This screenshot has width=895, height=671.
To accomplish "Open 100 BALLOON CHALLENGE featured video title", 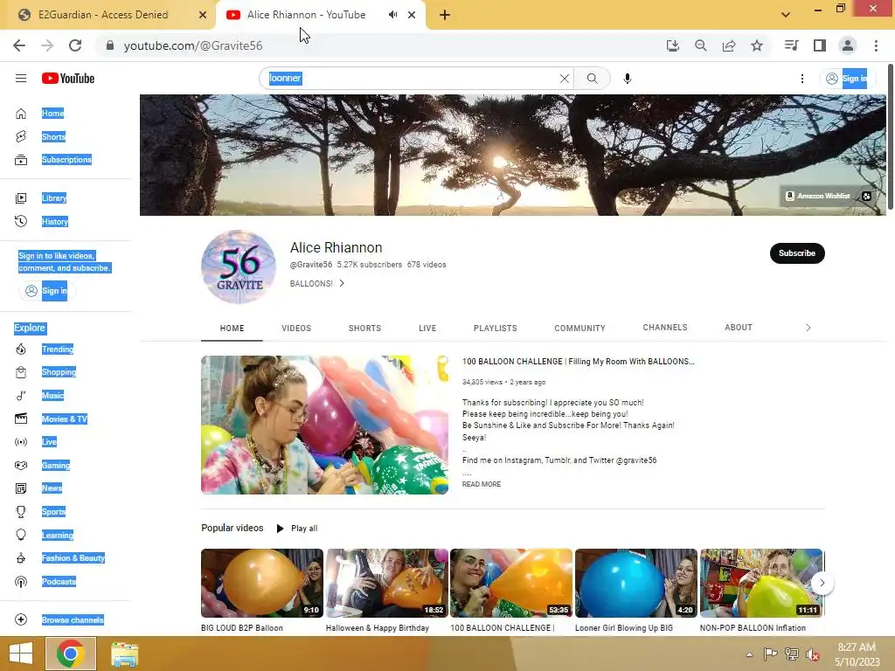I will [578, 361].
